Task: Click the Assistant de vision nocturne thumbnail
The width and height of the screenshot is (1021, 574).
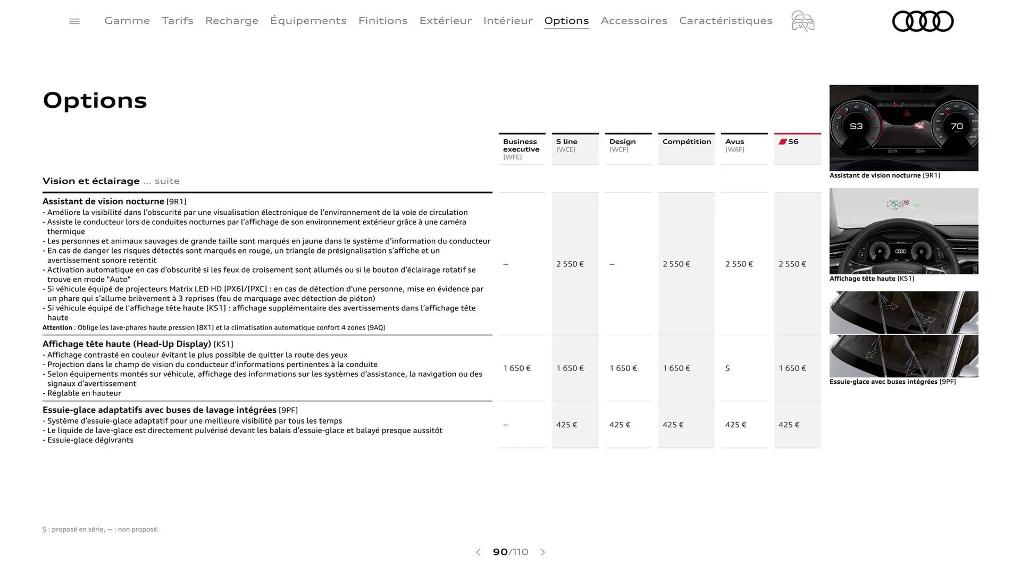Action: click(x=903, y=128)
